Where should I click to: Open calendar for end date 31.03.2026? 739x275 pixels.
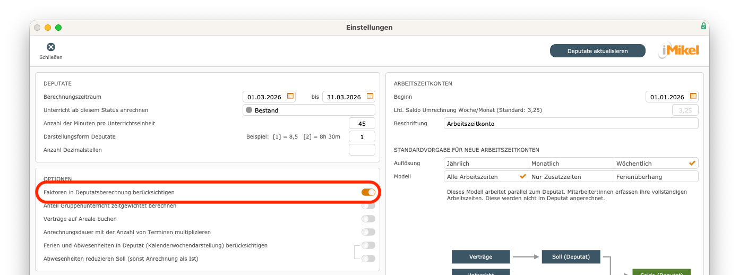pyautogui.click(x=370, y=96)
